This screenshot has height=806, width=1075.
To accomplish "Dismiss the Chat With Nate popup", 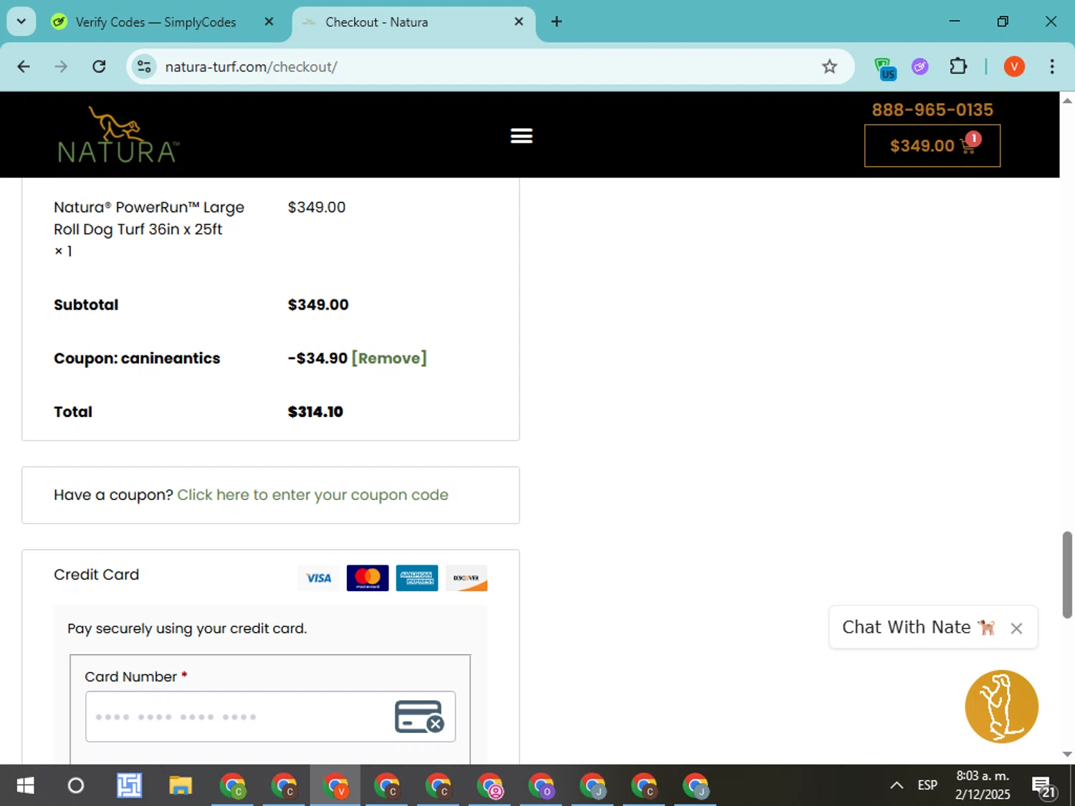I will pyautogui.click(x=1016, y=628).
